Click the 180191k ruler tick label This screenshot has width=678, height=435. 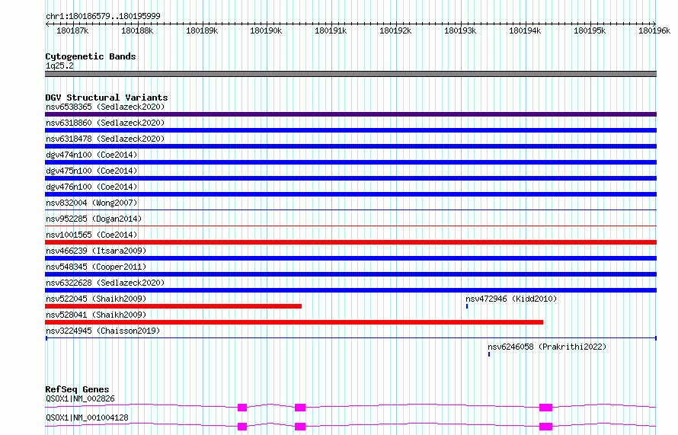pyautogui.click(x=331, y=30)
